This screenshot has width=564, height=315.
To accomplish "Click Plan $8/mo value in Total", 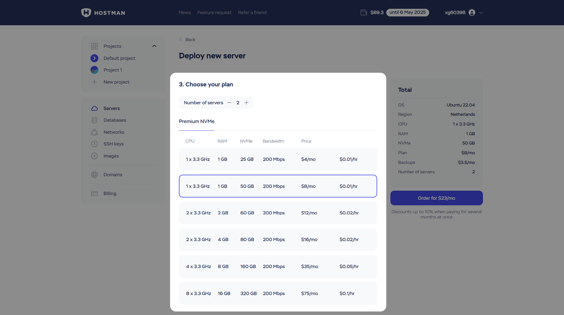I will [x=468, y=153].
